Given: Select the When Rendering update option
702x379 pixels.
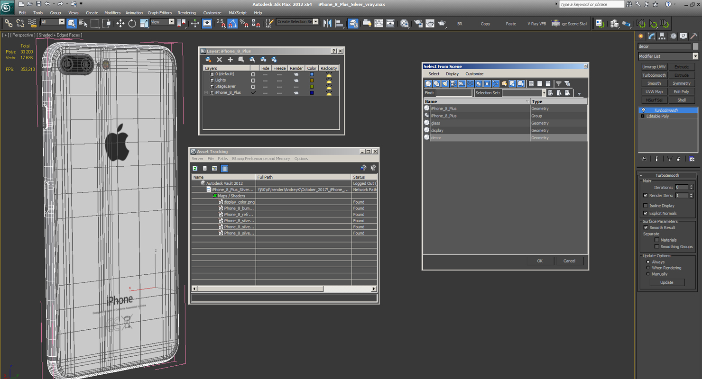Looking at the screenshot, I should click(648, 268).
